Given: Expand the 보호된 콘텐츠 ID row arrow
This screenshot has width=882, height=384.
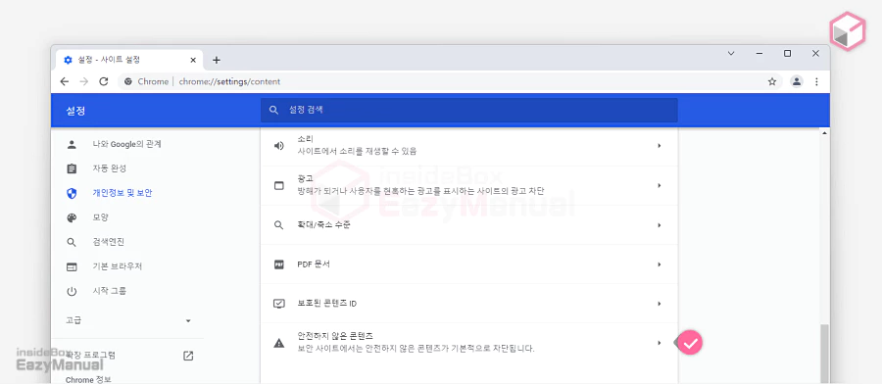Looking at the screenshot, I should pos(659,304).
